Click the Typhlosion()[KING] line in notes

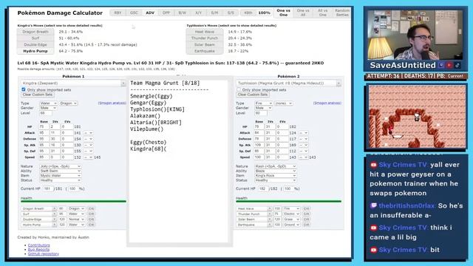coord(157,109)
